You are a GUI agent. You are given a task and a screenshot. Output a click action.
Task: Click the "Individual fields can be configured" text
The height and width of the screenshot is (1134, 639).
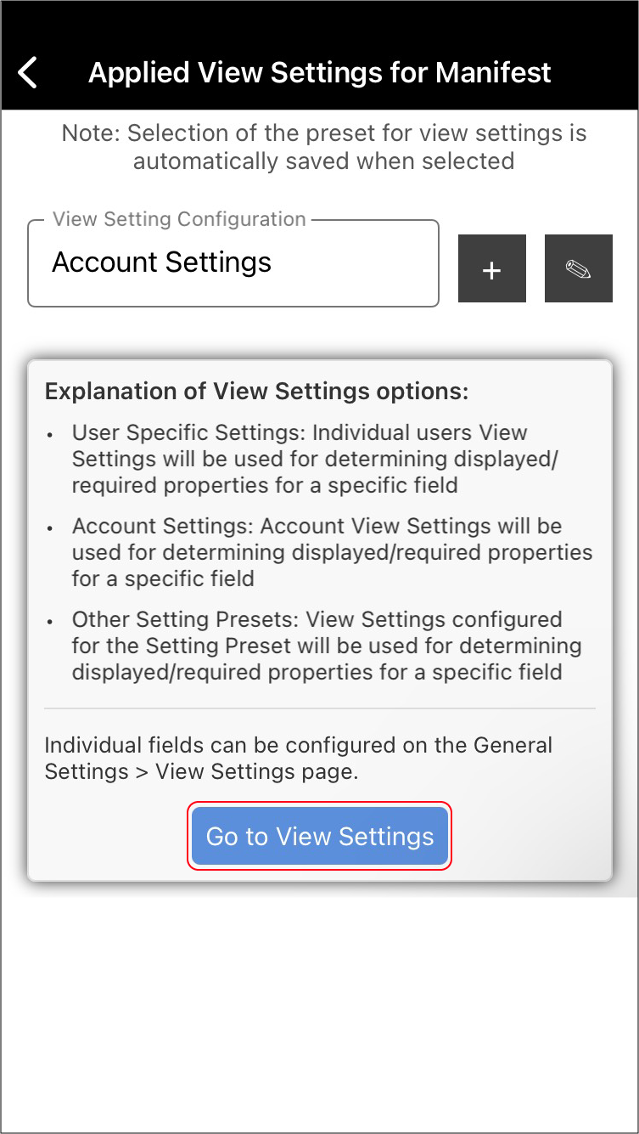pos(298,758)
